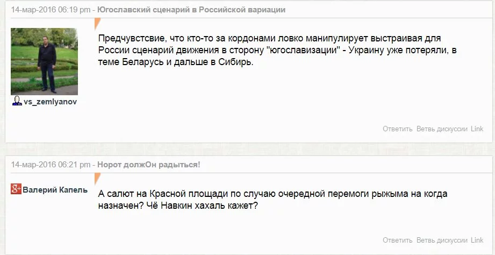Screen dimensions: 495x255
Task: Show Ветвь дискуссии for Валерий Капель's comment
Action: tap(442, 240)
